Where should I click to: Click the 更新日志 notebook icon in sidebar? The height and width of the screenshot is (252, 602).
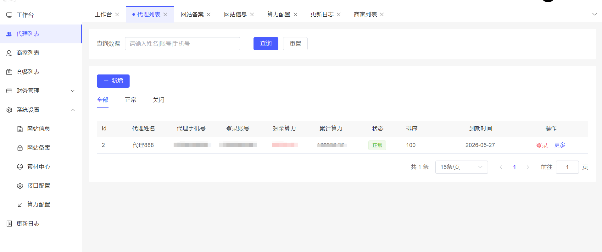9,224
